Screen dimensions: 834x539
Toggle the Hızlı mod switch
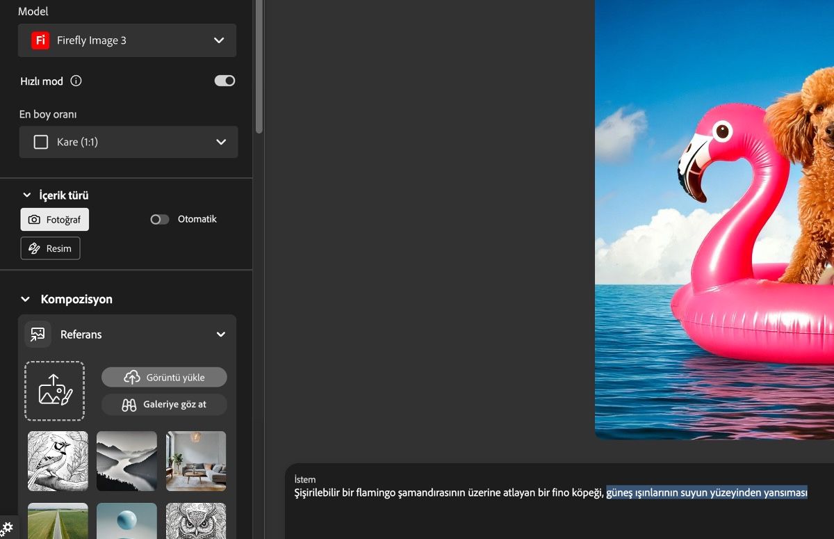click(x=224, y=81)
